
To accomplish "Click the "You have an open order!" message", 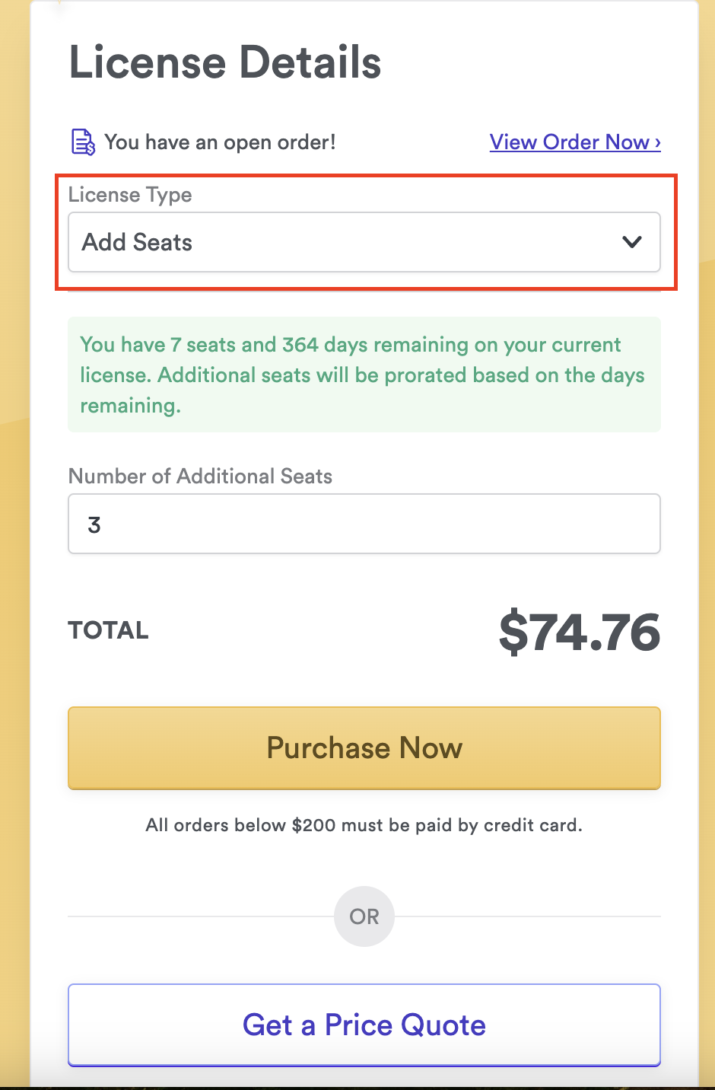I will point(220,142).
